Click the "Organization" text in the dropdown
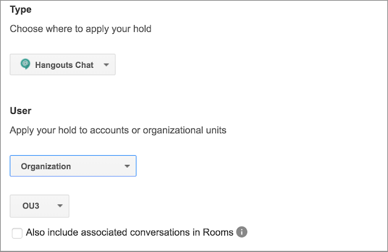The width and height of the screenshot is (388, 252). [x=45, y=166]
